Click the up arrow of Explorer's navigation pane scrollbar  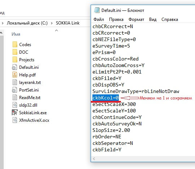tap(1, 33)
